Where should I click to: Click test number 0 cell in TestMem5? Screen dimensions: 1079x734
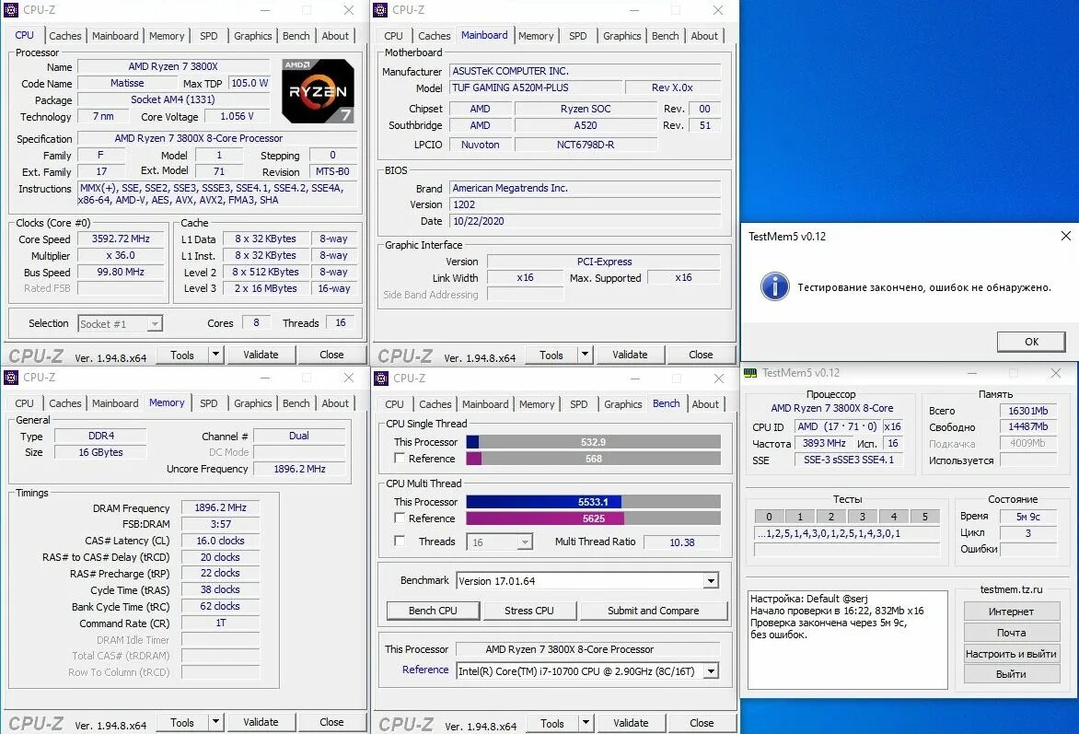click(x=769, y=517)
